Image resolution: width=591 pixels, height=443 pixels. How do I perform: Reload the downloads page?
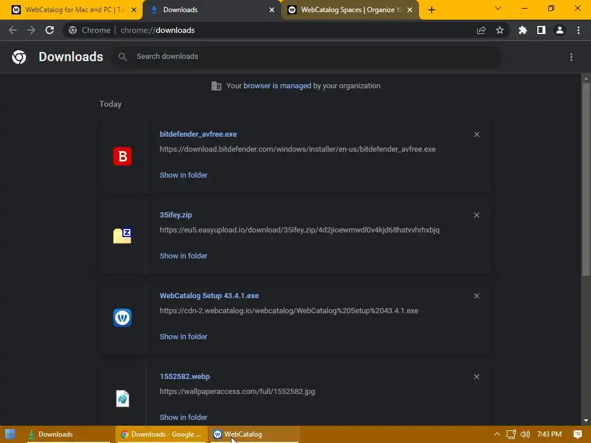click(x=50, y=30)
